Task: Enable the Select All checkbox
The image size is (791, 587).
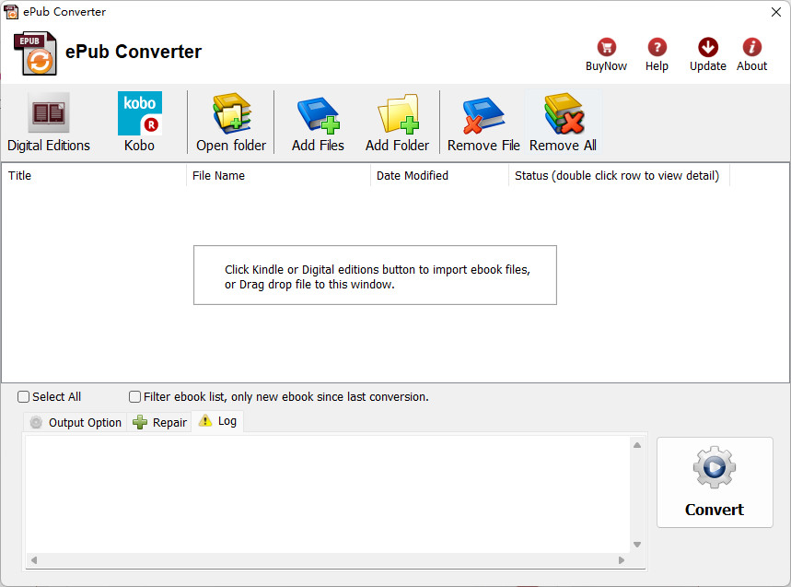Action: tap(23, 397)
